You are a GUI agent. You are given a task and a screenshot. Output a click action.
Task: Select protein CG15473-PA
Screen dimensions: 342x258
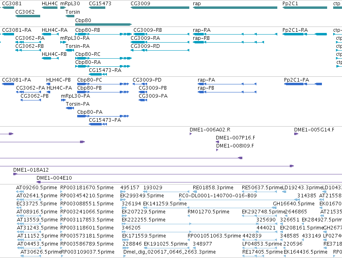(x=105, y=120)
